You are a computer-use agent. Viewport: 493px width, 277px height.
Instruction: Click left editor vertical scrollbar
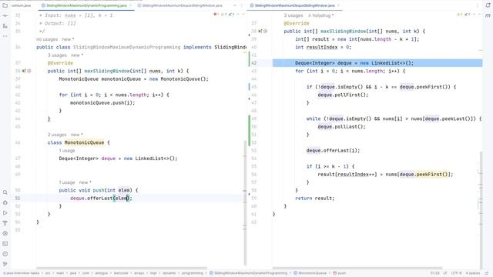(x=245, y=202)
